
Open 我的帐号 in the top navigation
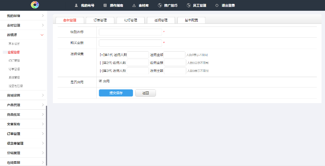click(88, 5)
